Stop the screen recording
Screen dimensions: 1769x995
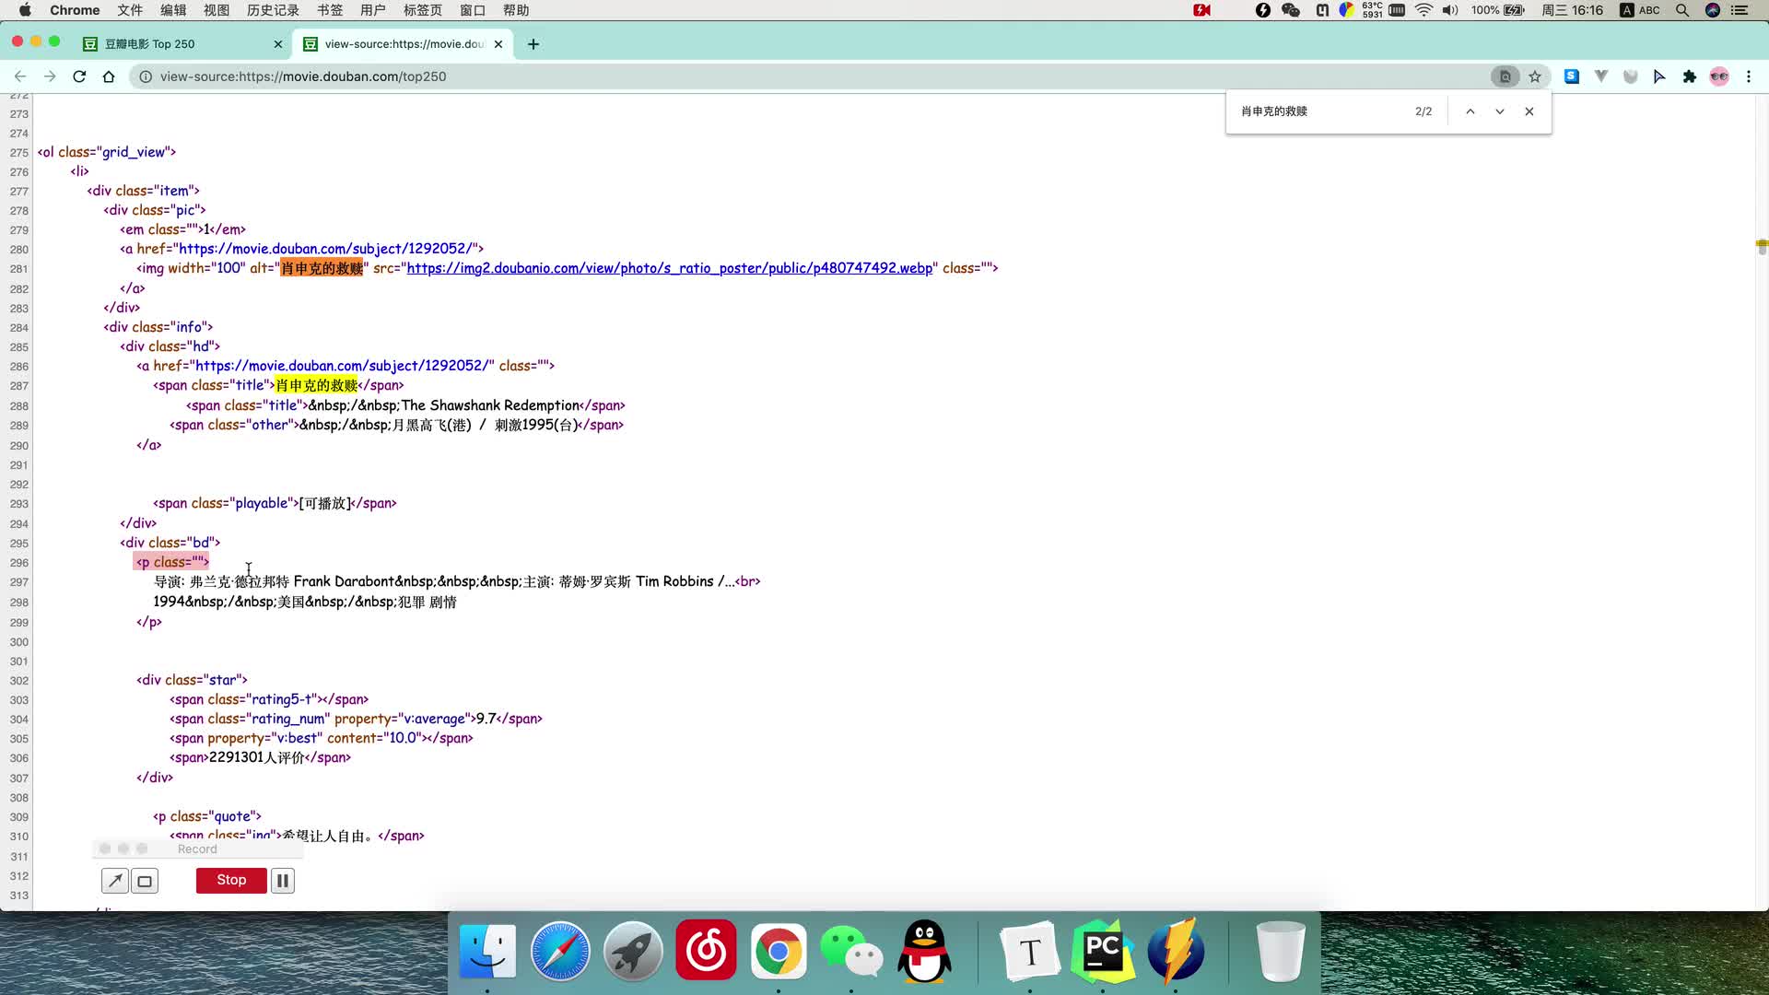point(231,881)
